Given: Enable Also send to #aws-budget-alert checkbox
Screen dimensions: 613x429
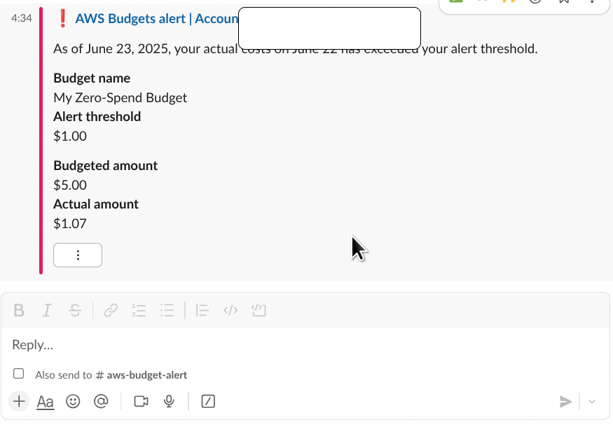Looking at the screenshot, I should [18, 374].
